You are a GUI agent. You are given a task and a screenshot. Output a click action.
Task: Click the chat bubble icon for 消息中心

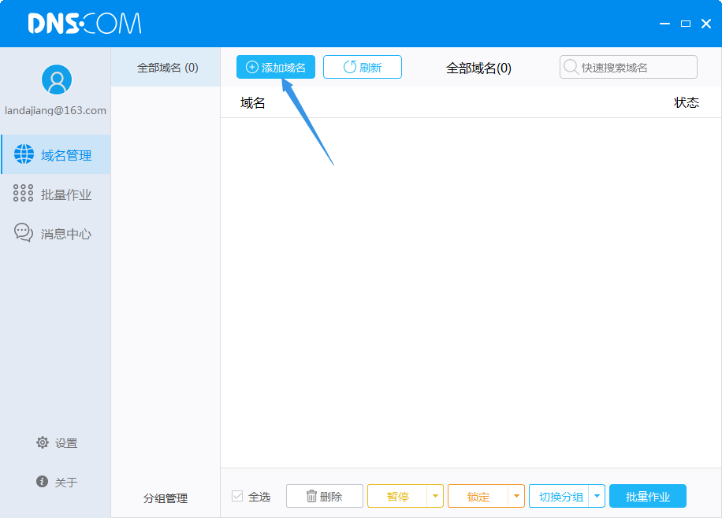pos(24,233)
